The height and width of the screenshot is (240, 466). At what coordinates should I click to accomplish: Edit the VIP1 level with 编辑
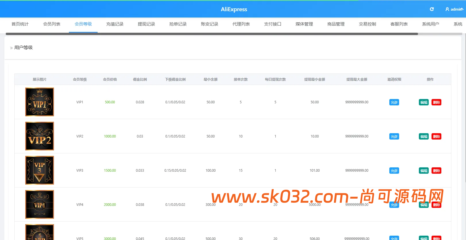point(424,102)
